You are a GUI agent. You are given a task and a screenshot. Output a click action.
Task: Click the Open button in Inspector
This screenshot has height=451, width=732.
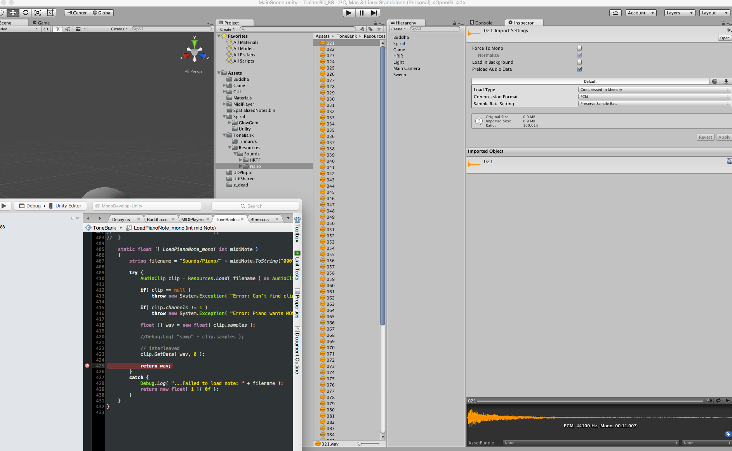pyautogui.click(x=725, y=38)
